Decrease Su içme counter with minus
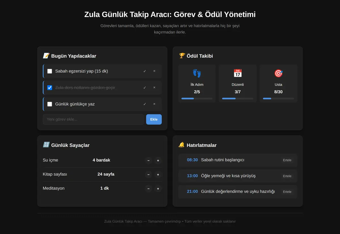340x234 pixels. tap(148, 161)
